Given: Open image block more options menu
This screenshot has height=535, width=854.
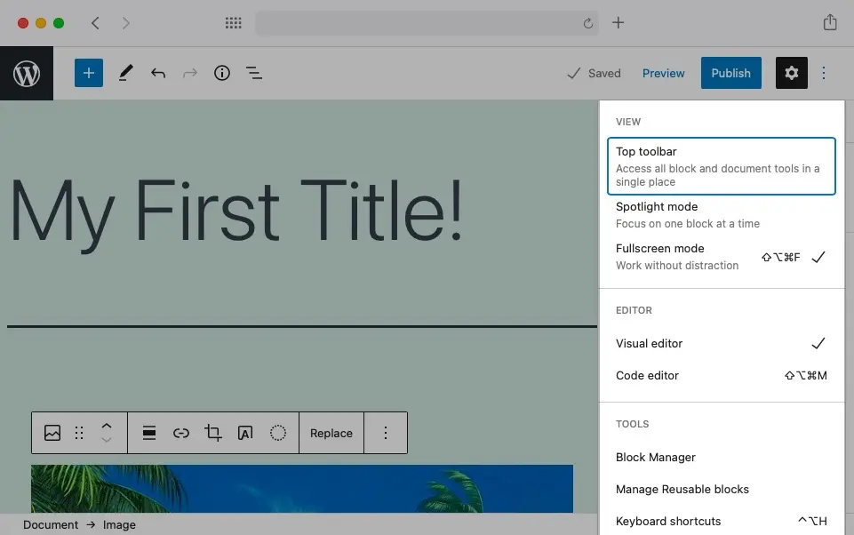Looking at the screenshot, I should (x=386, y=433).
